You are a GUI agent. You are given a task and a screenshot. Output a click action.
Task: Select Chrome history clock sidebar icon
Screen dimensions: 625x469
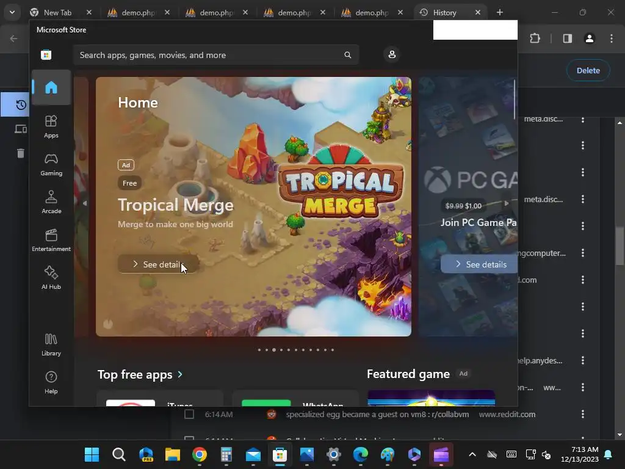[21, 104]
